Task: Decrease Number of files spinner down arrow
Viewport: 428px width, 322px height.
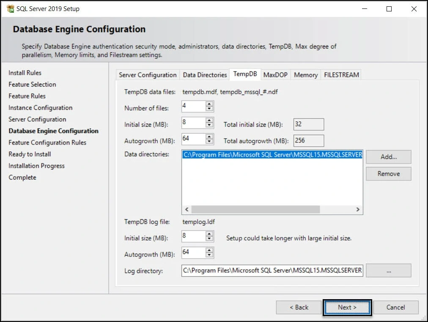Action: click(209, 109)
